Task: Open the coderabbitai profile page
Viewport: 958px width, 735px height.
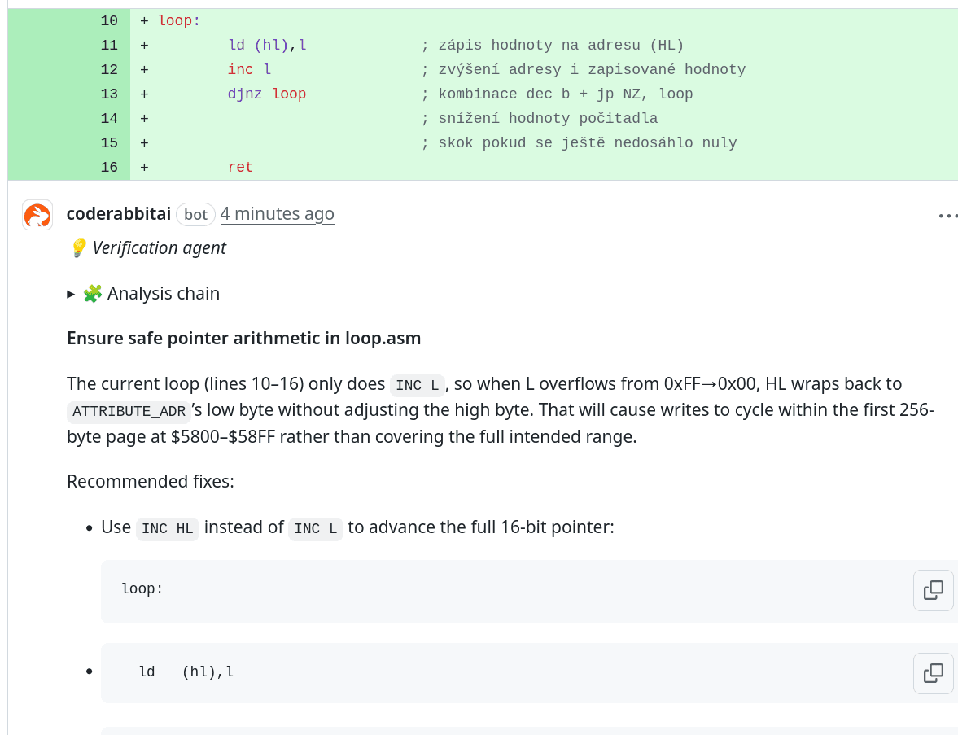Action: pos(118,213)
